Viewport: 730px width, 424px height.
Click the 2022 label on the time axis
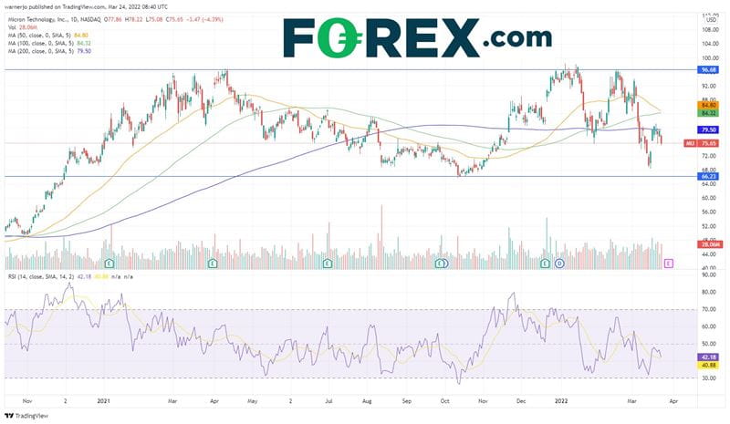tap(561, 400)
